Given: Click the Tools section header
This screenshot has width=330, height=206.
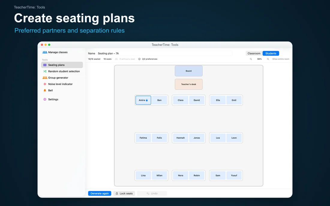Looking at the screenshot, I should [45, 60].
